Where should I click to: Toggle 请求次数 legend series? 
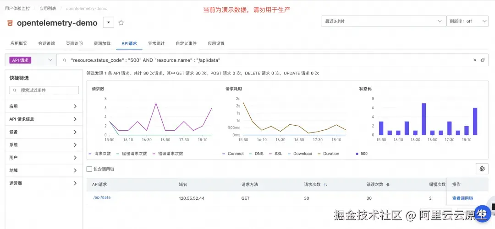tap(100, 154)
